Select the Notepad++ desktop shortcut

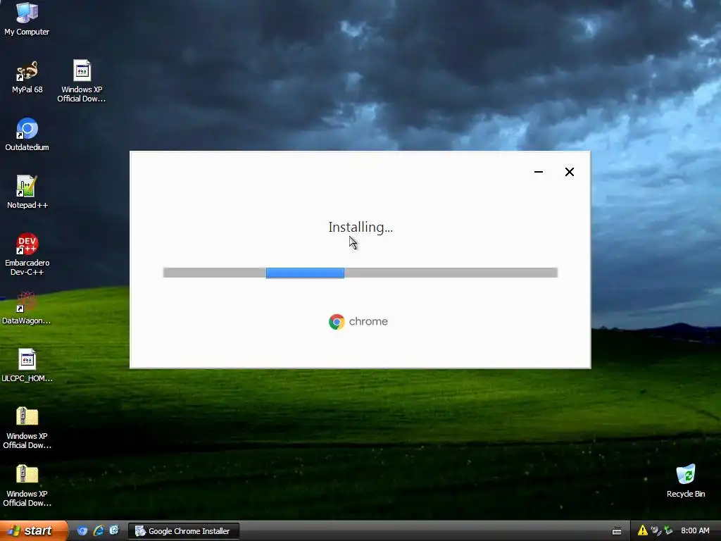click(x=27, y=192)
